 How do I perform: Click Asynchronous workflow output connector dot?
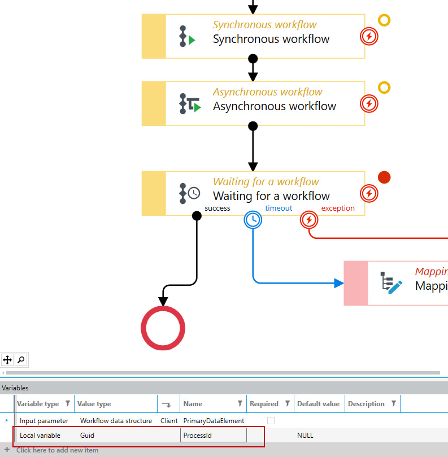tap(253, 126)
